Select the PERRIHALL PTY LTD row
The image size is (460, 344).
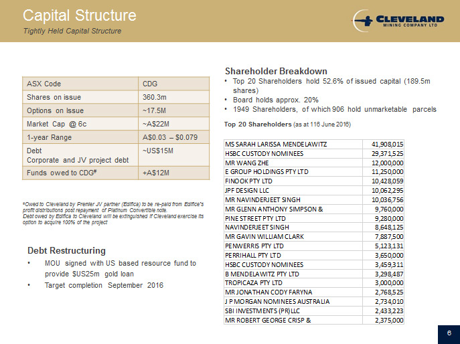(x=314, y=256)
